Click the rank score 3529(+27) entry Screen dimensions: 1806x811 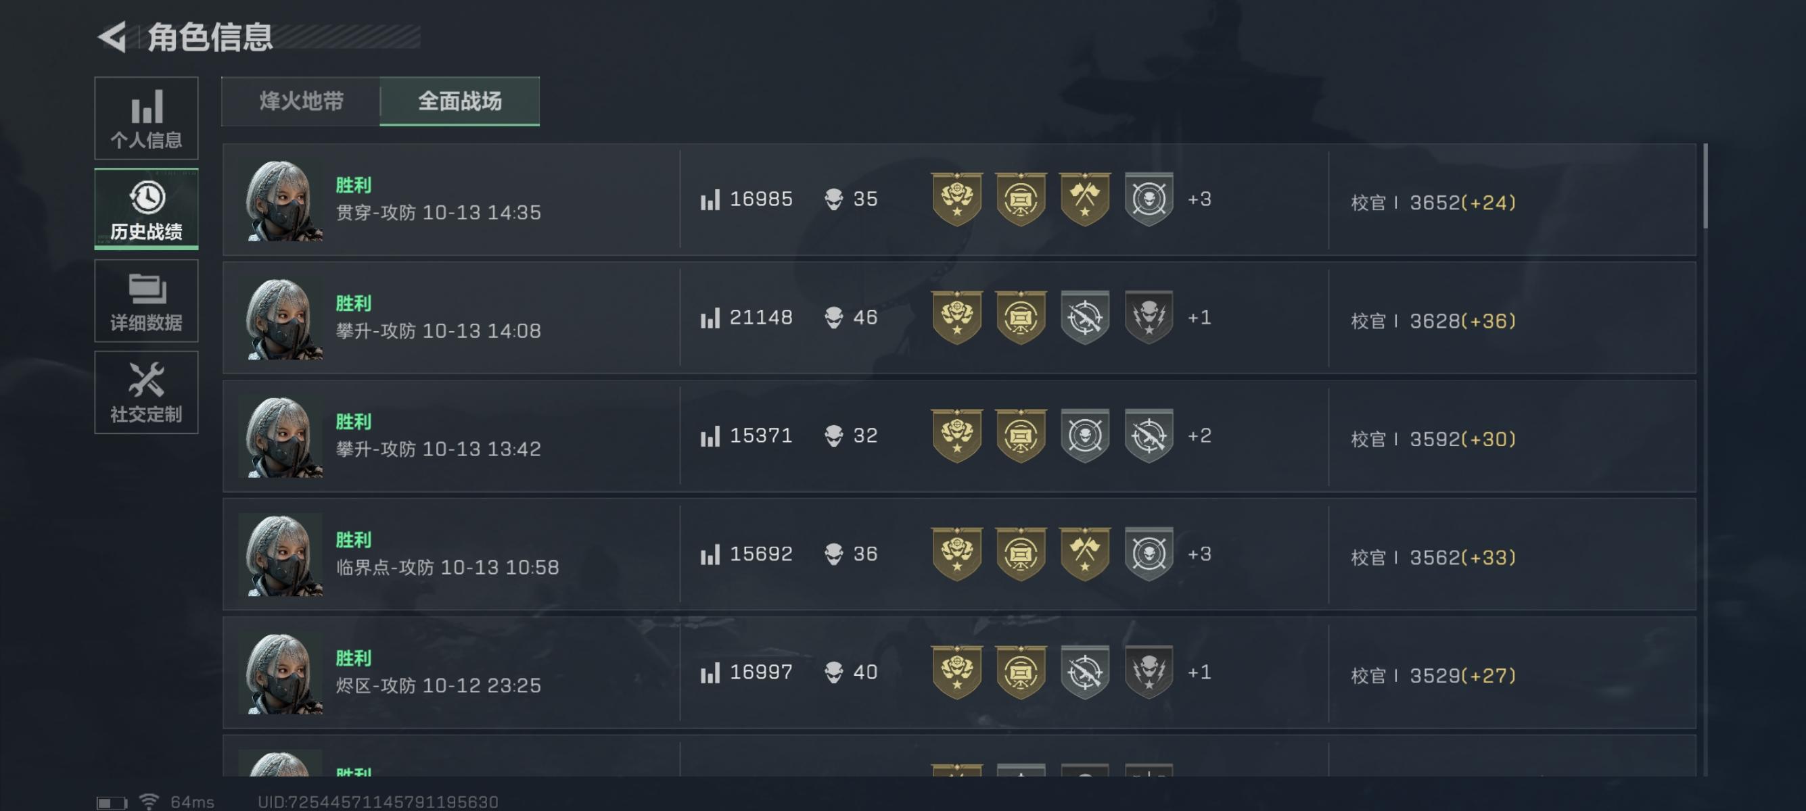point(1462,676)
